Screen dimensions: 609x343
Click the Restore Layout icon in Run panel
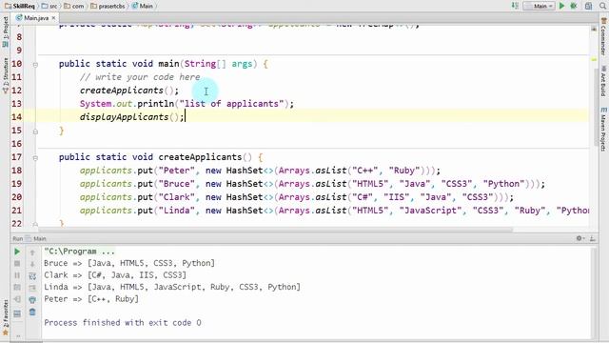coord(17,313)
